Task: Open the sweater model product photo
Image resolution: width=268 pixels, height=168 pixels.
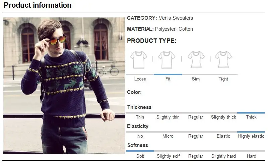Action: point(64,86)
